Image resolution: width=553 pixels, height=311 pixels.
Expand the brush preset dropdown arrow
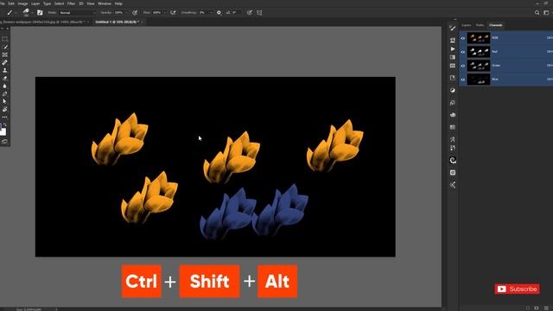click(x=32, y=13)
